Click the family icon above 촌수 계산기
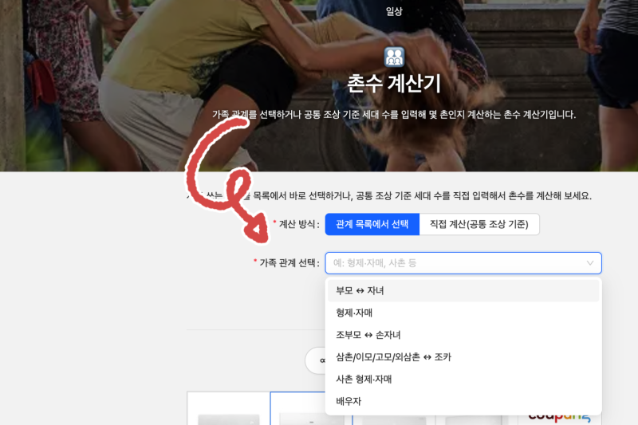The width and height of the screenshot is (638, 425). click(x=394, y=57)
